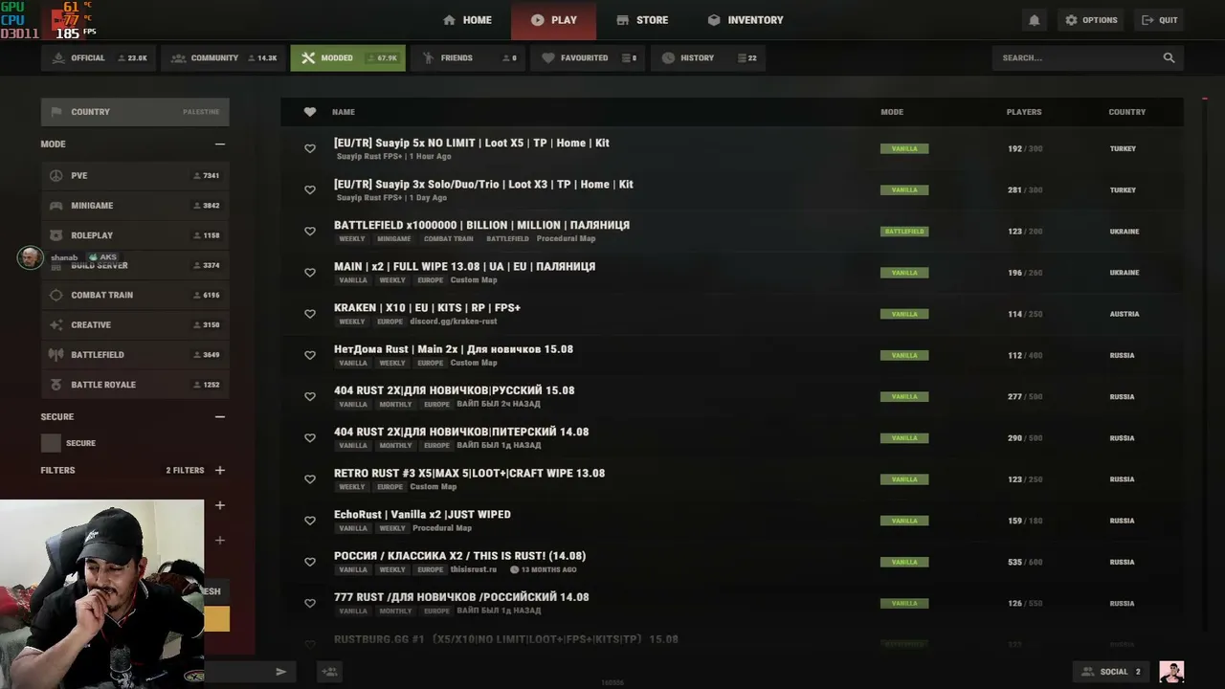This screenshot has height=689, width=1225.
Task: Open the Favourited servers tab
Action: click(588, 58)
